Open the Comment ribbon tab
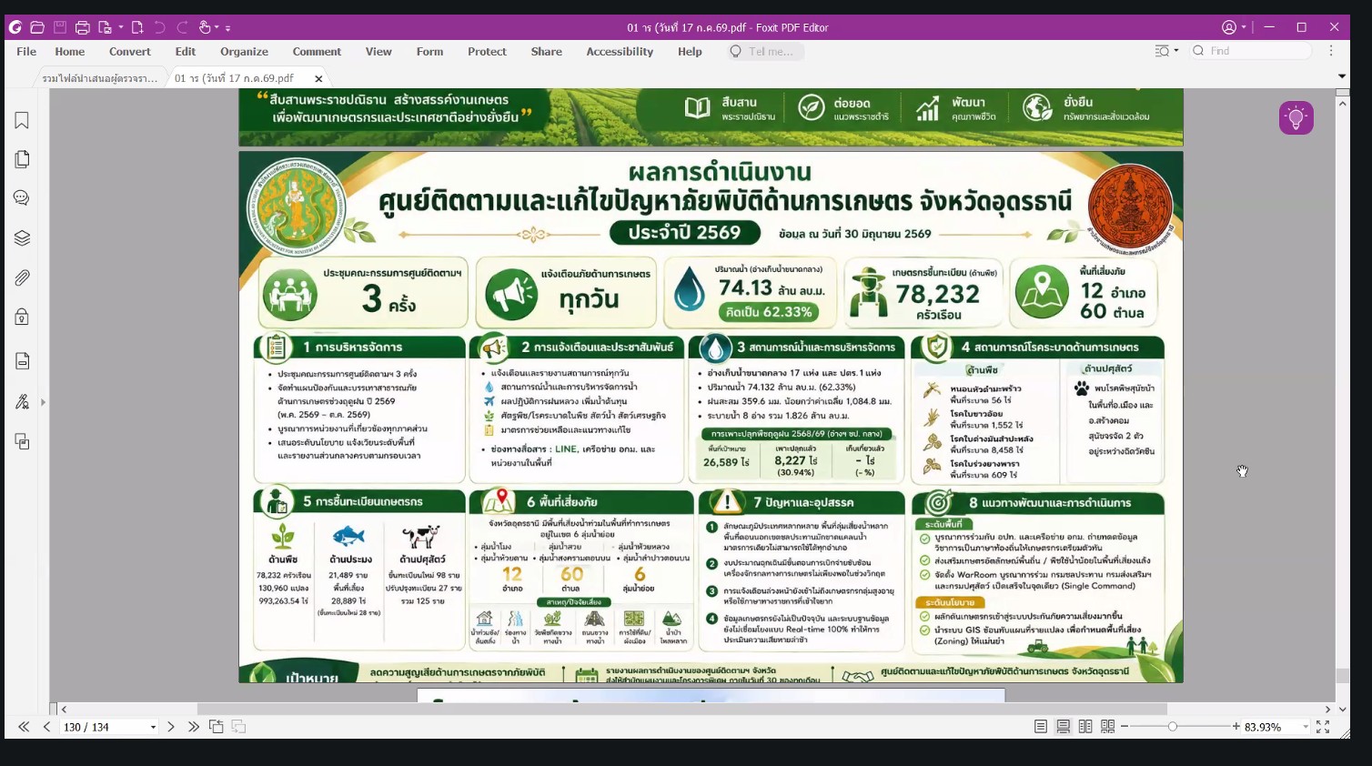The height and width of the screenshot is (766, 1372). pyautogui.click(x=317, y=52)
